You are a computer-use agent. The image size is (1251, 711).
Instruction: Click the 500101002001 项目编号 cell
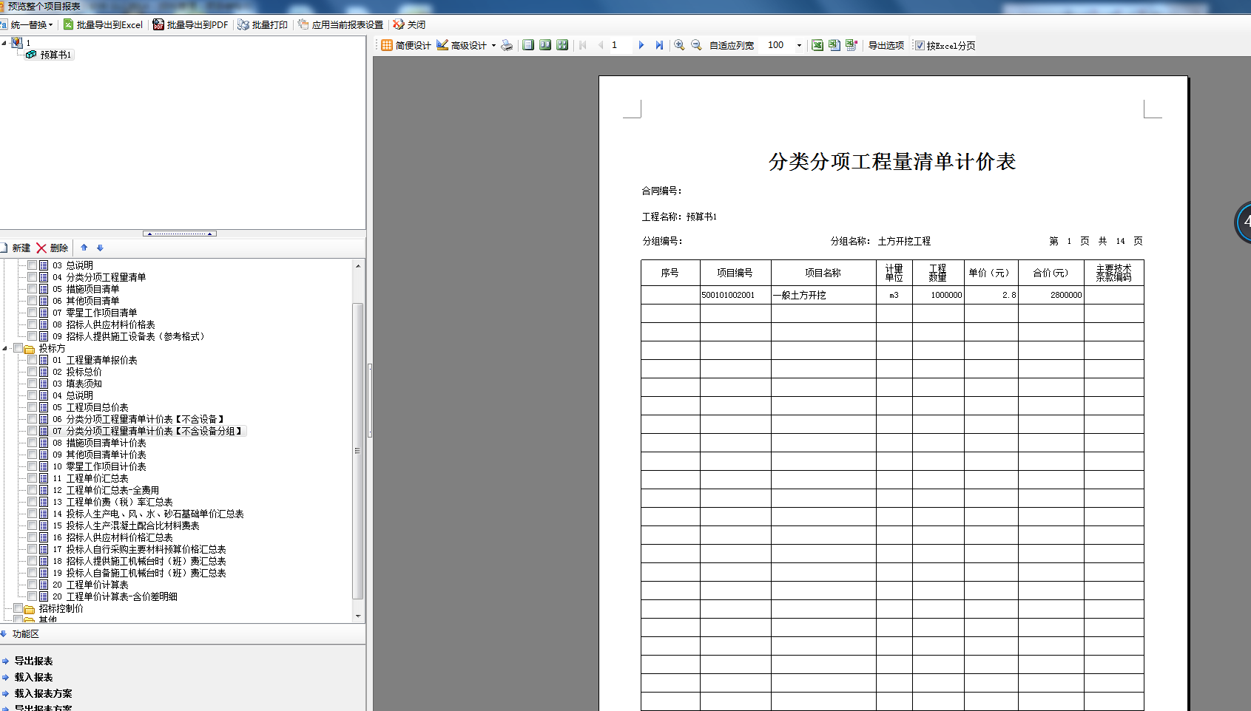pos(735,295)
